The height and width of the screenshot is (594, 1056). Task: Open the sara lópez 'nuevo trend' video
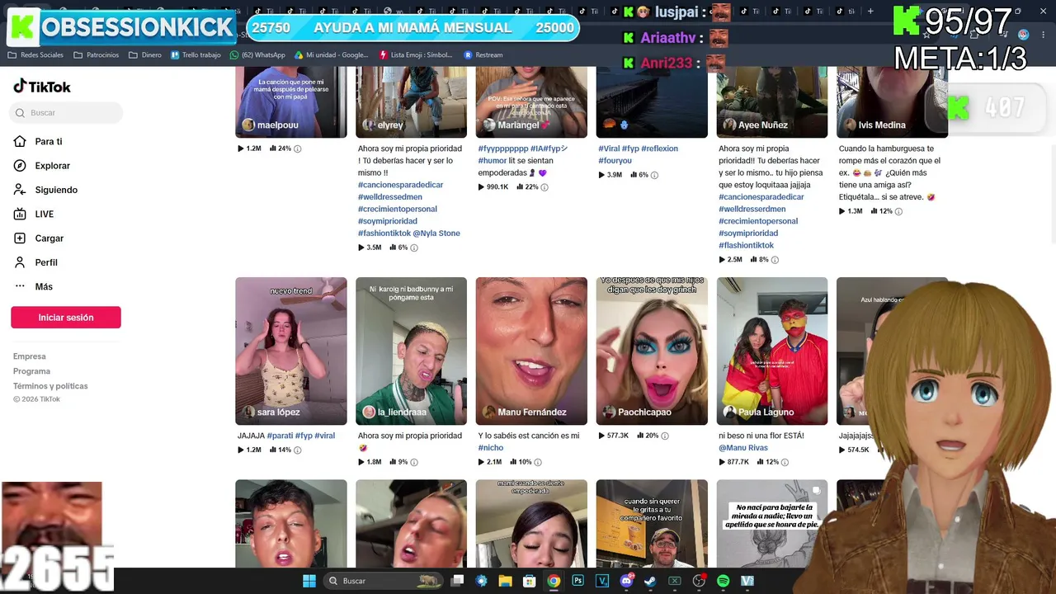pyautogui.click(x=291, y=351)
